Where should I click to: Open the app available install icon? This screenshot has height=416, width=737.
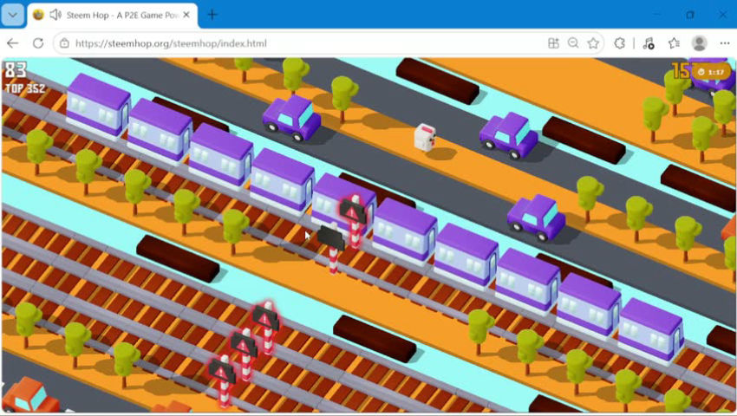tap(554, 43)
